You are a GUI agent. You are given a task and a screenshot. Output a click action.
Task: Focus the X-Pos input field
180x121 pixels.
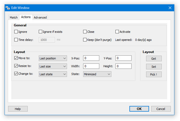pyautogui.click(x=91, y=58)
